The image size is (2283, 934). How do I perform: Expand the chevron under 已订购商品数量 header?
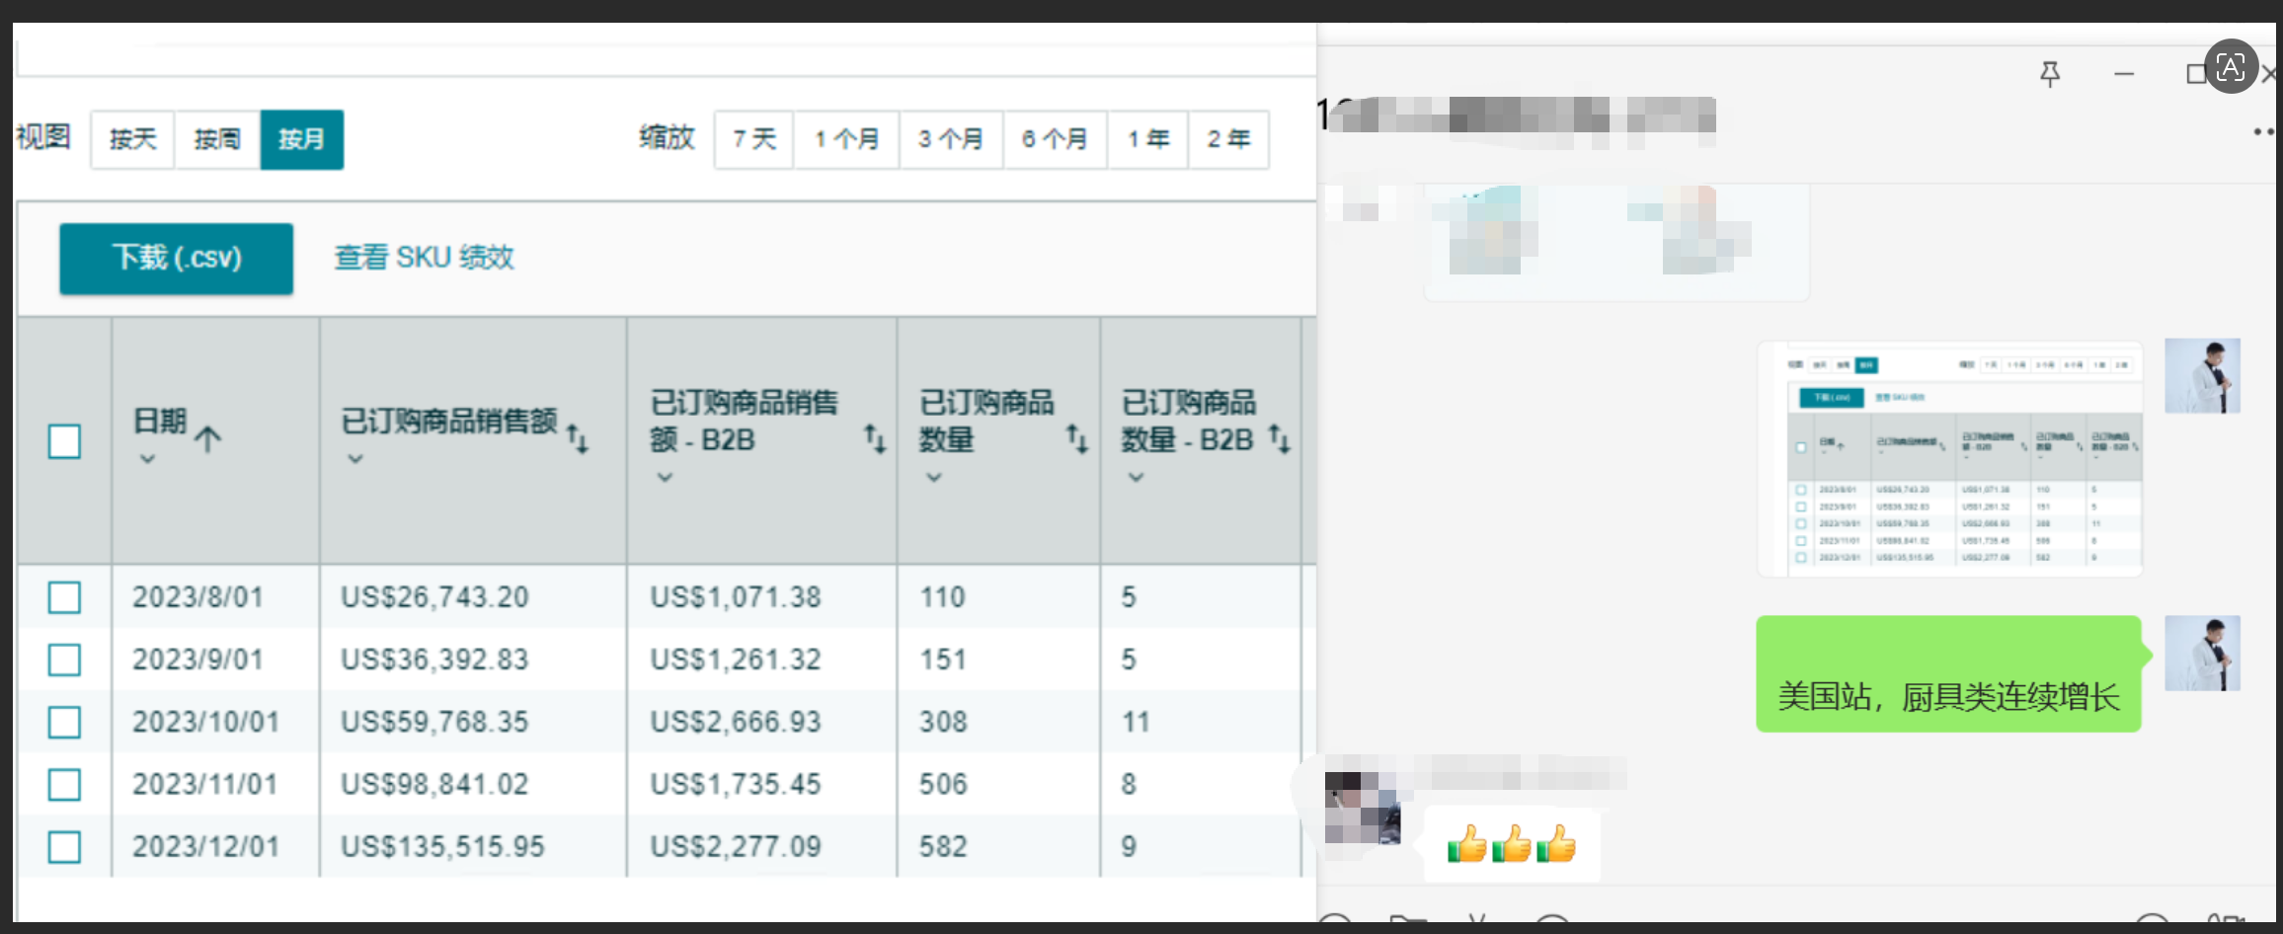[x=934, y=477]
